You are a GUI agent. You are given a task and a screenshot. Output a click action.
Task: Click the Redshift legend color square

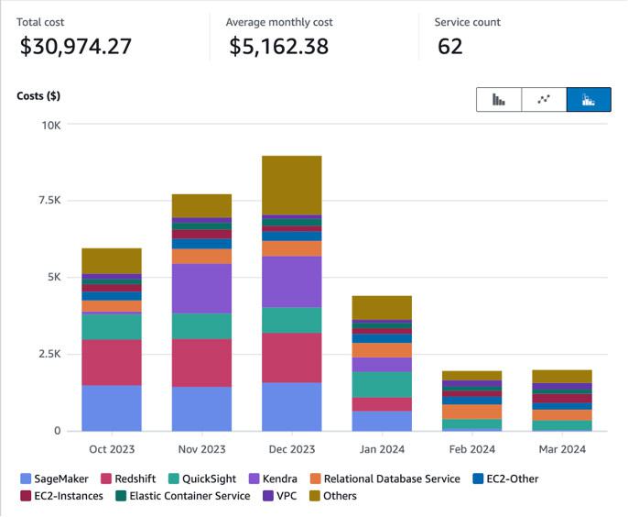[105, 478]
